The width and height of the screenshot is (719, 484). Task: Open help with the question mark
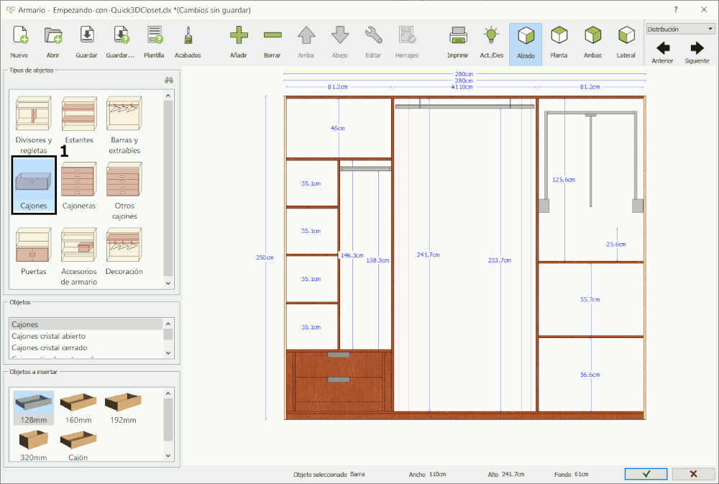tap(676, 9)
